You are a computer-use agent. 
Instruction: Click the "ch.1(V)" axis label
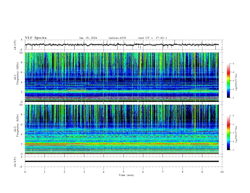pyautogui.click(x=15, y=45)
